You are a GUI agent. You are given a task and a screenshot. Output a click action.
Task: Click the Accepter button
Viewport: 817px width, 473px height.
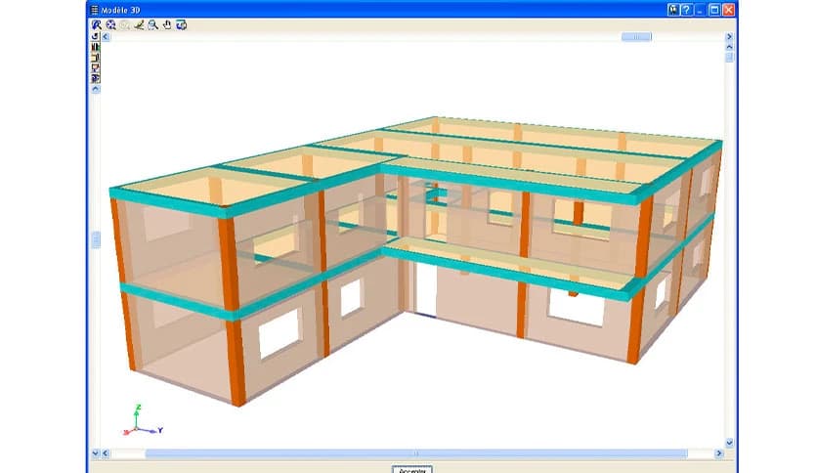(x=412, y=470)
